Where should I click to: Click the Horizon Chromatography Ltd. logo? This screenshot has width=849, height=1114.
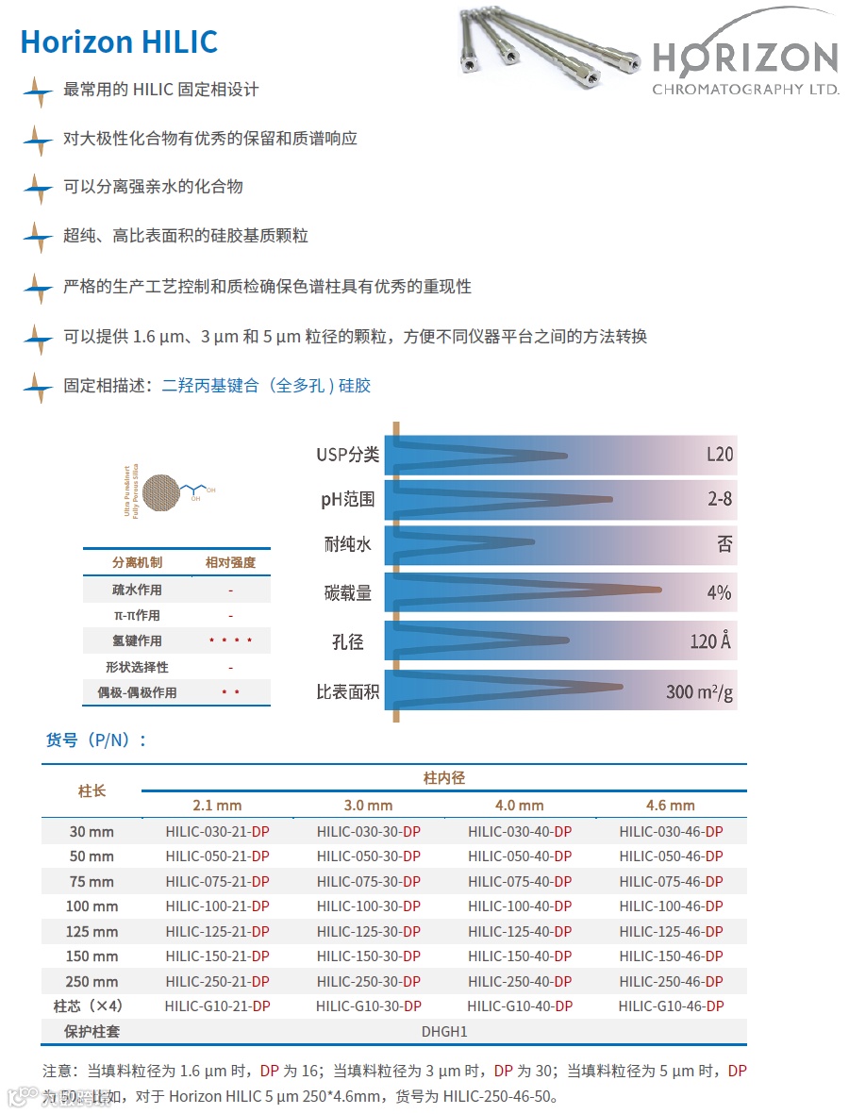click(745, 53)
